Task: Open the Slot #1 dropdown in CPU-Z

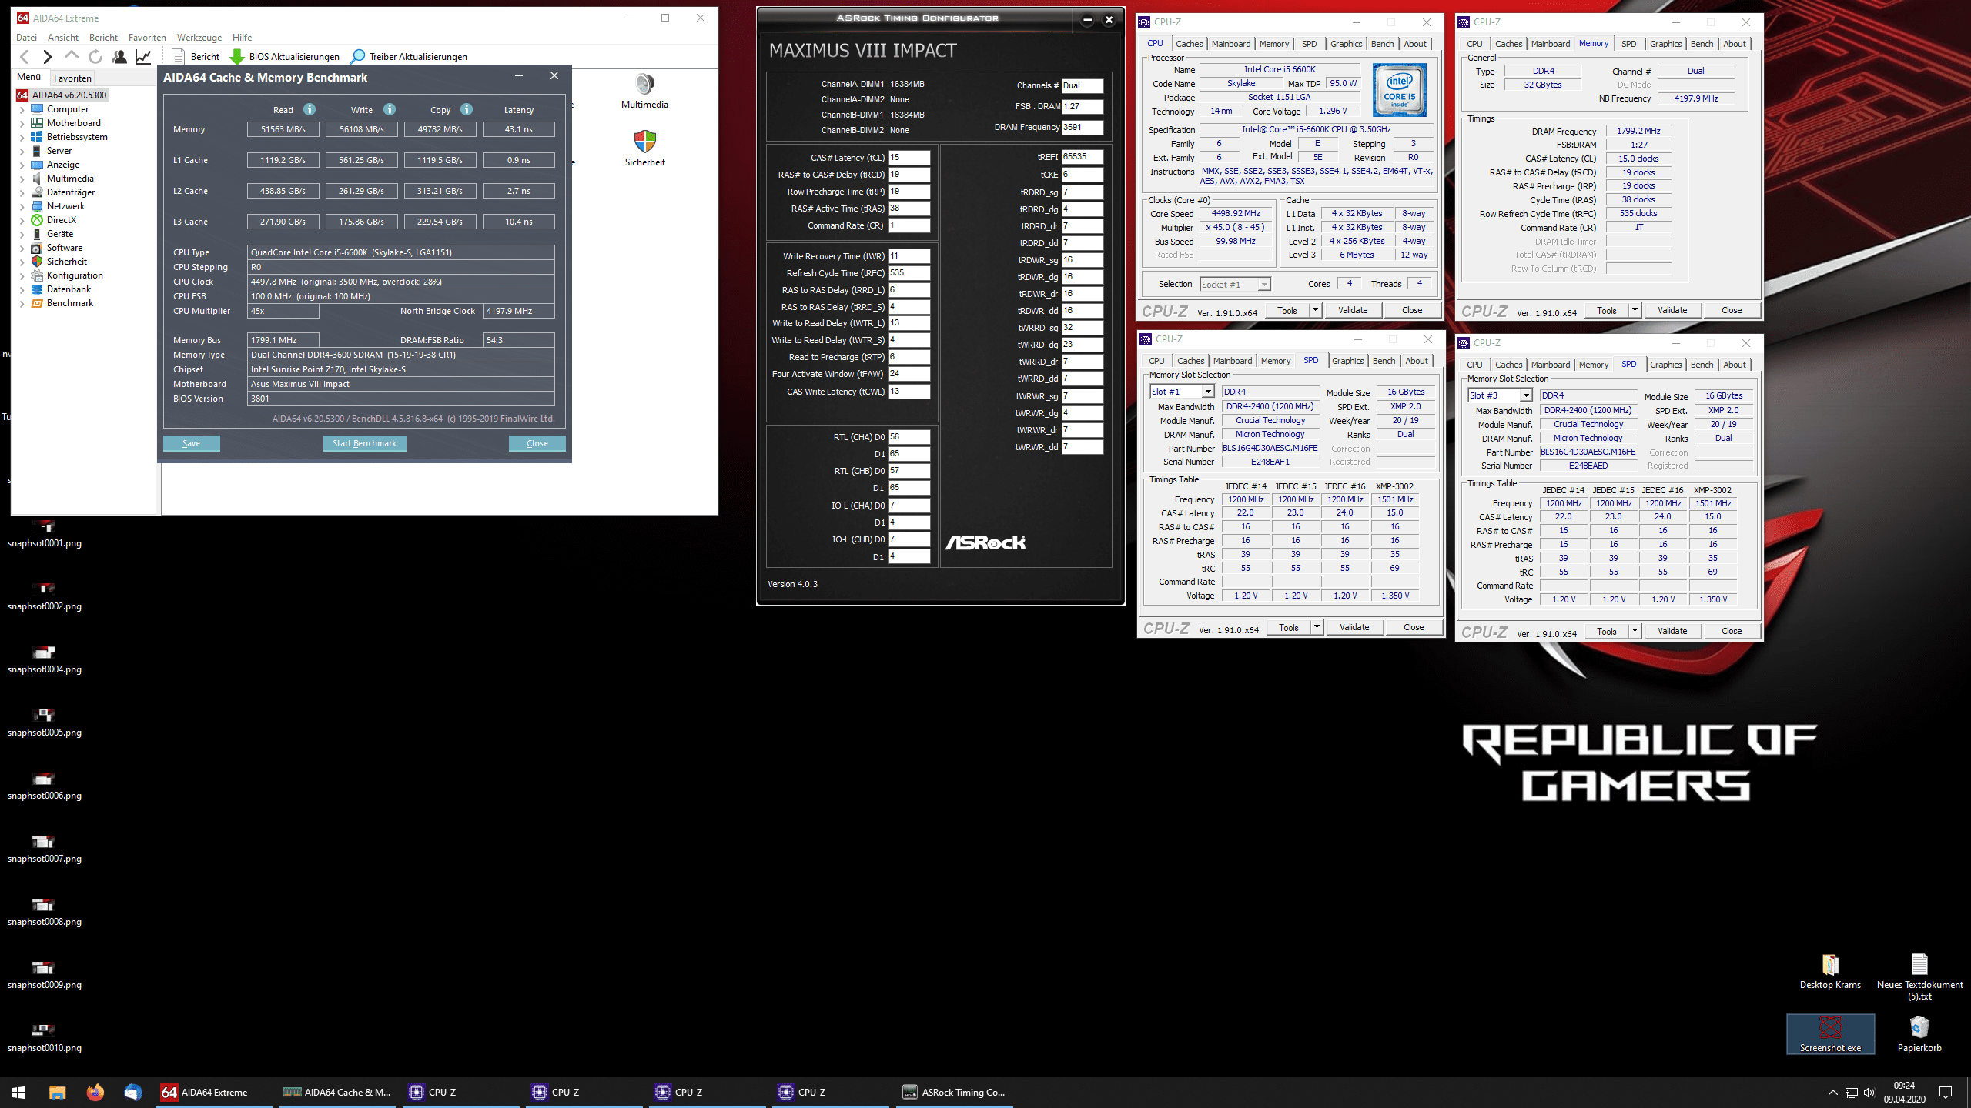Action: [1207, 392]
